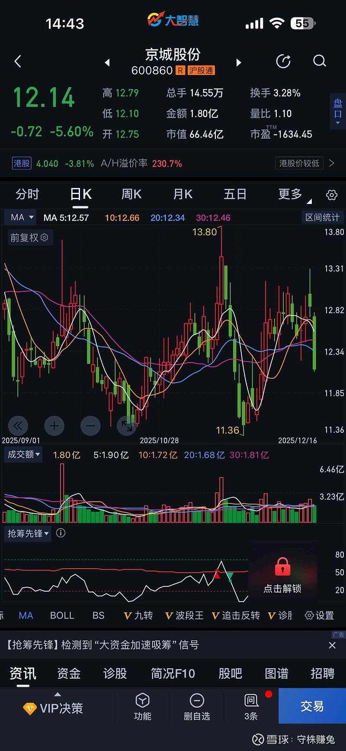Zoom out chart with minus icon
Screen dimensions: 346x751
click(90, 426)
